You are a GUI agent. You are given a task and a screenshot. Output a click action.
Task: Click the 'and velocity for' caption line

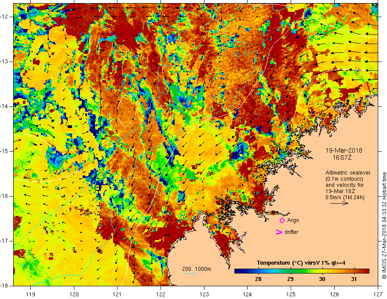point(344,185)
